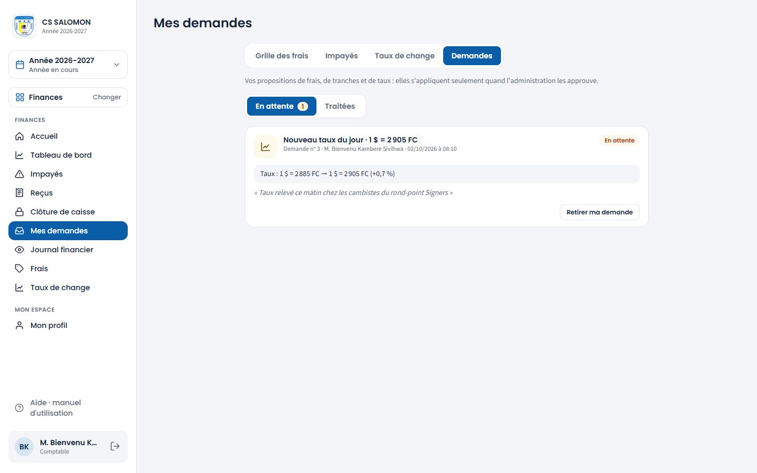Image resolution: width=757 pixels, height=473 pixels.
Task: Click Retirer ma demande button
Action: (x=600, y=212)
